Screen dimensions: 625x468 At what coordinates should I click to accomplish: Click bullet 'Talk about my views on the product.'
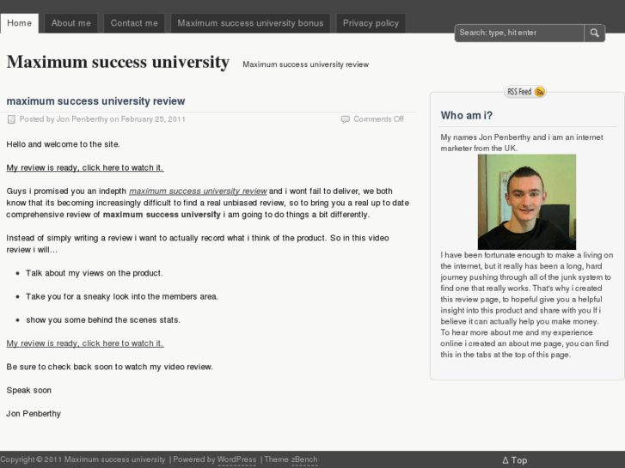(95, 273)
